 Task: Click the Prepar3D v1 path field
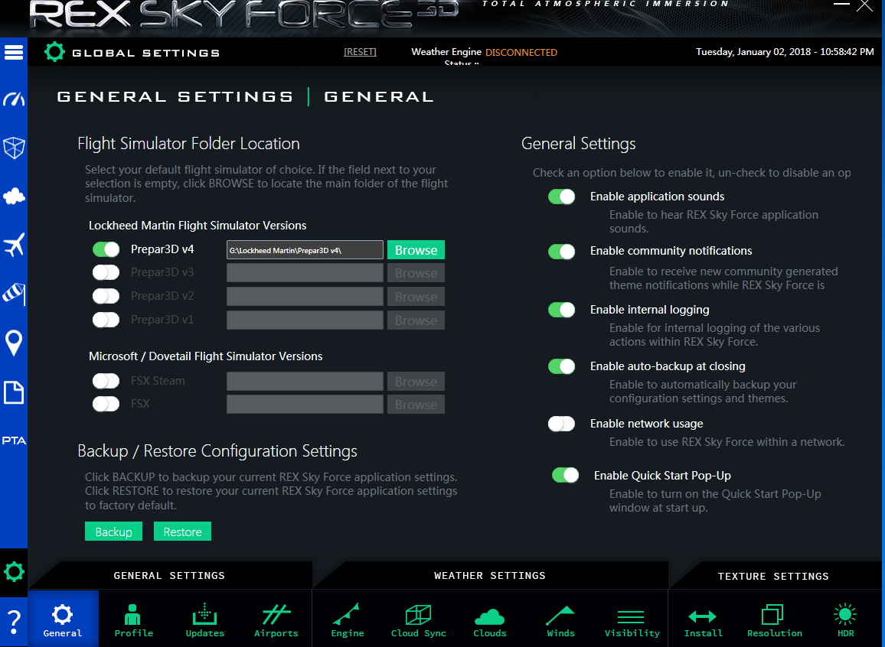click(x=305, y=320)
